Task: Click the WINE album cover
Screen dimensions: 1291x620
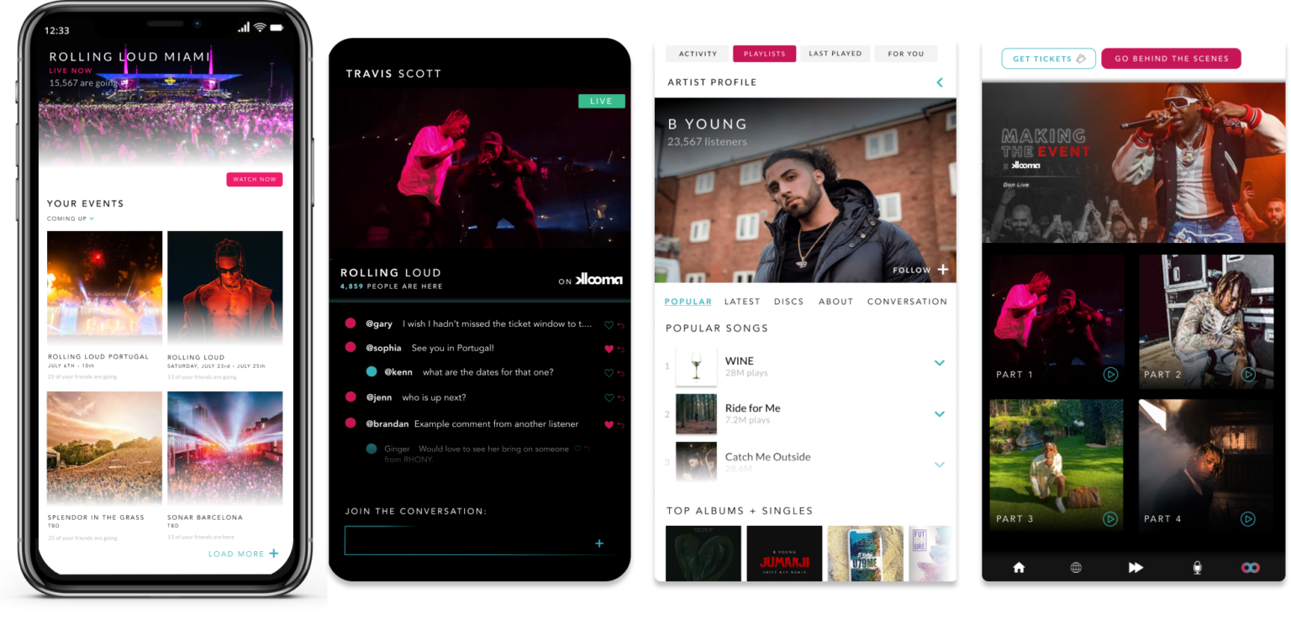Action: click(x=696, y=366)
